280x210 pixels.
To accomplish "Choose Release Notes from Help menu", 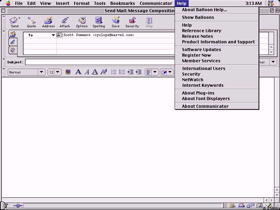I will [197, 36].
